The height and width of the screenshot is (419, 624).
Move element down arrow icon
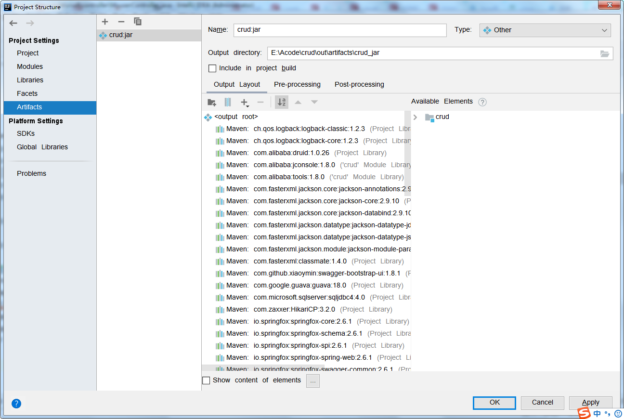point(314,102)
